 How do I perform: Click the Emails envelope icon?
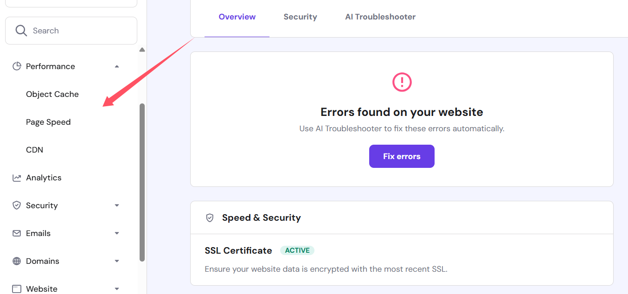pos(17,233)
